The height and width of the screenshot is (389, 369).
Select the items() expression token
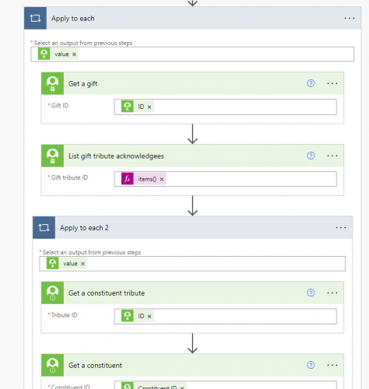click(x=147, y=179)
